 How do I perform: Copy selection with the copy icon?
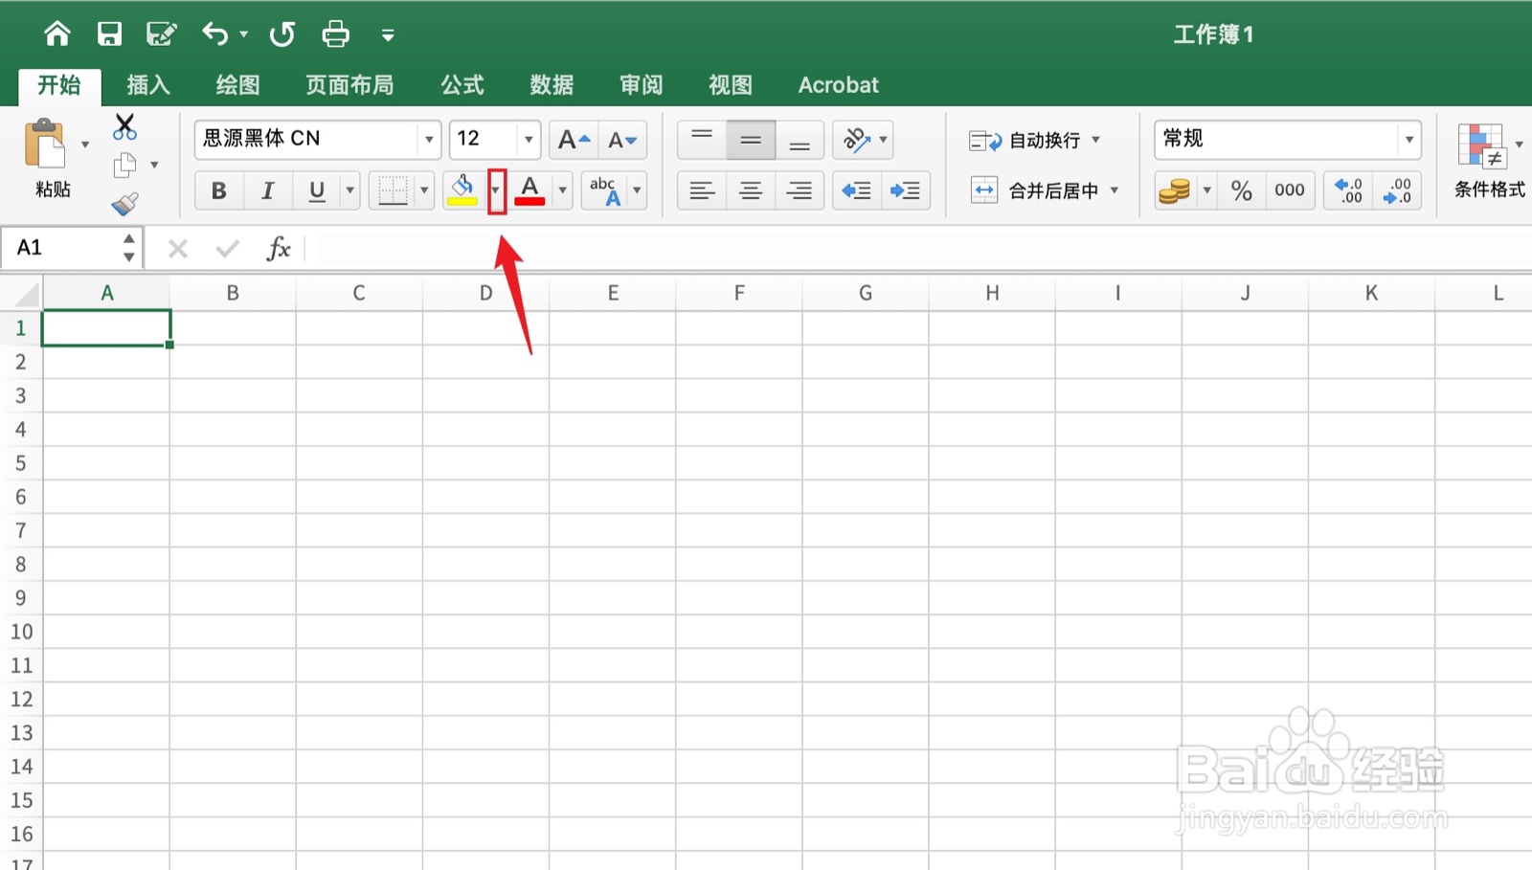(x=124, y=166)
